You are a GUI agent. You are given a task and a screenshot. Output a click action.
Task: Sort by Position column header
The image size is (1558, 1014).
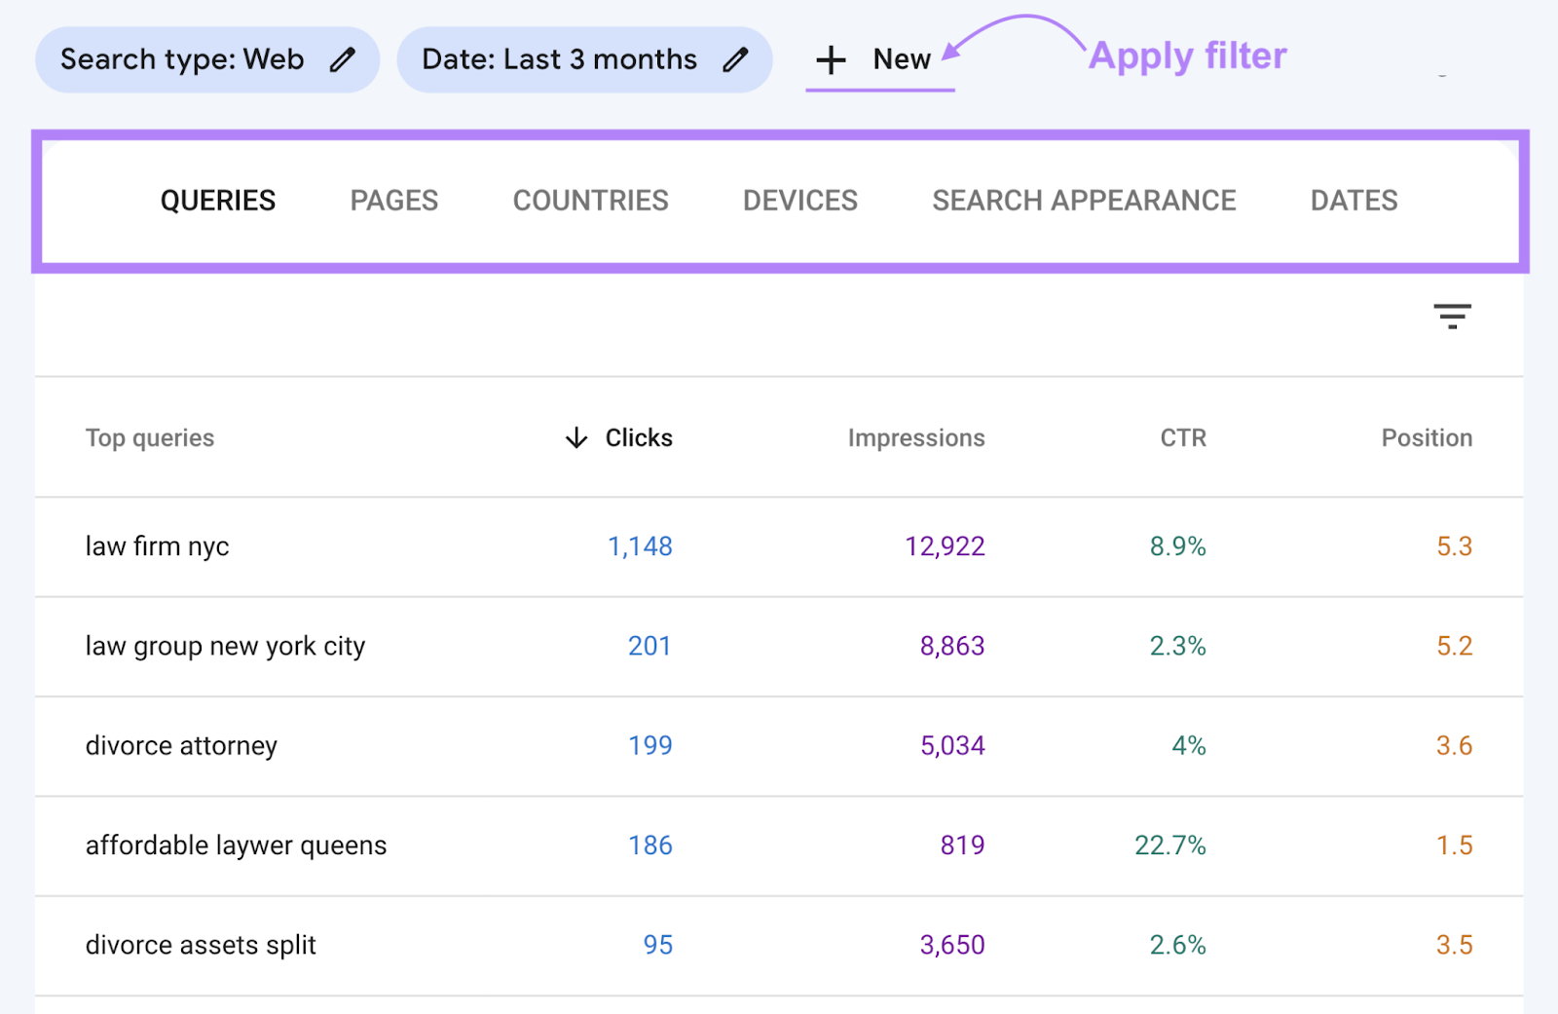click(x=1426, y=438)
